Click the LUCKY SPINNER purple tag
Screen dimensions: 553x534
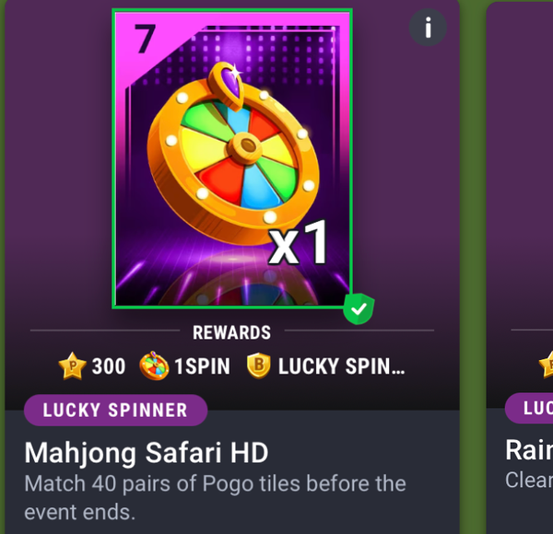[x=115, y=410]
